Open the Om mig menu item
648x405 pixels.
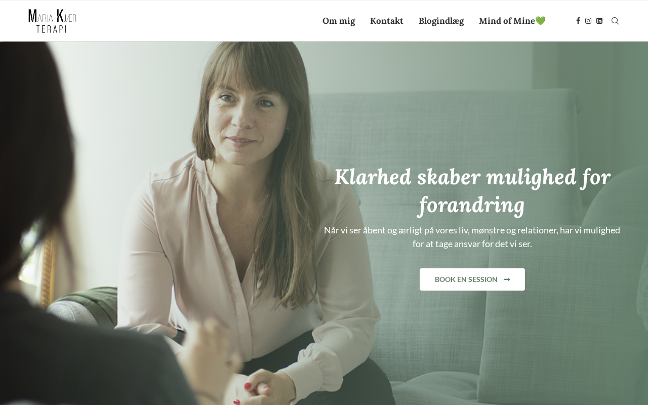(339, 21)
